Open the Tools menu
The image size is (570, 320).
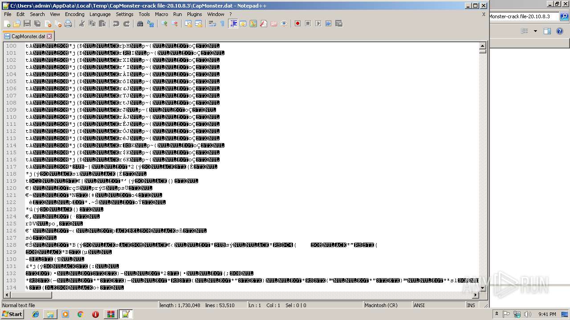pos(144,14)
